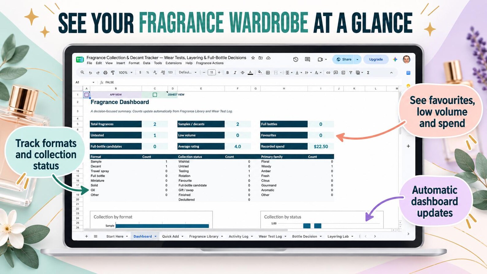The height and width of the screenshot is (274, 487).
Task: Show the all sheets list
Action: (x=95, y=236)
